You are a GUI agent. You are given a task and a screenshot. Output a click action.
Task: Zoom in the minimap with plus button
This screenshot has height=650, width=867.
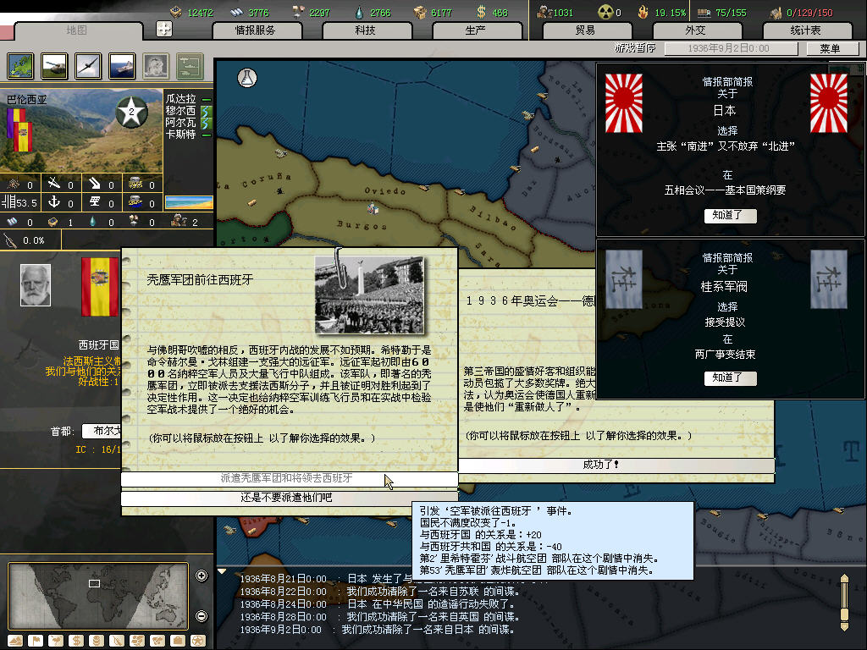202,576
